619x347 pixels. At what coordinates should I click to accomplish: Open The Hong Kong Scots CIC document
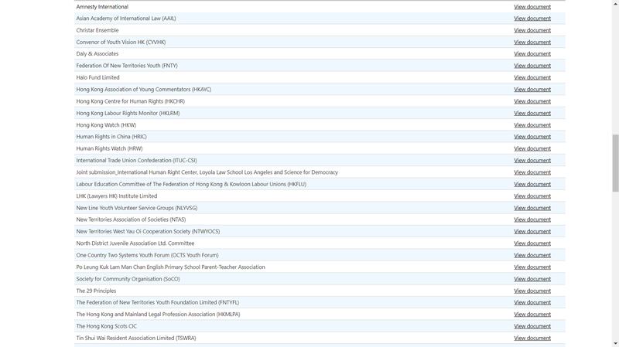point(532,326)
